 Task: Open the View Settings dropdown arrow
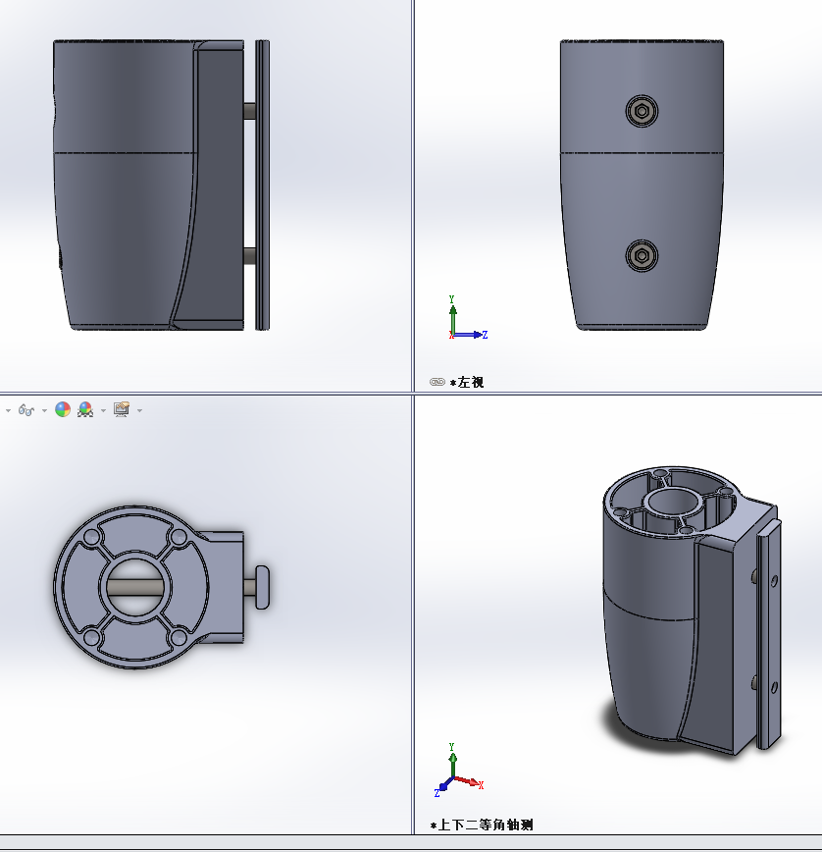click(x=139, y=410)
